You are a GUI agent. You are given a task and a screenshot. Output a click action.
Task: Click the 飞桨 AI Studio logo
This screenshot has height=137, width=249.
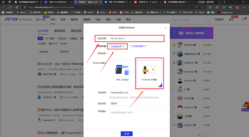point(18,19)
